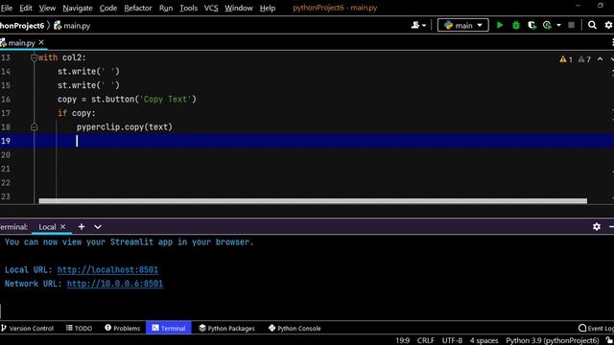Change UTF-8 file encoding in status bar

coord(452,341)
